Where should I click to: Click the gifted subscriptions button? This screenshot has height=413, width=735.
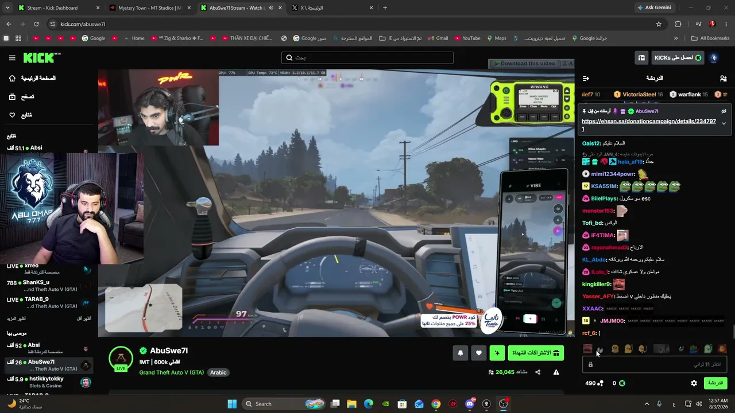click(536, 353)
